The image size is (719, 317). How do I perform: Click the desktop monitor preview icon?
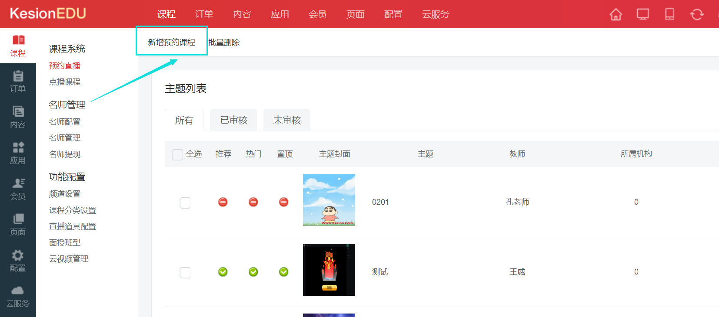642,14
